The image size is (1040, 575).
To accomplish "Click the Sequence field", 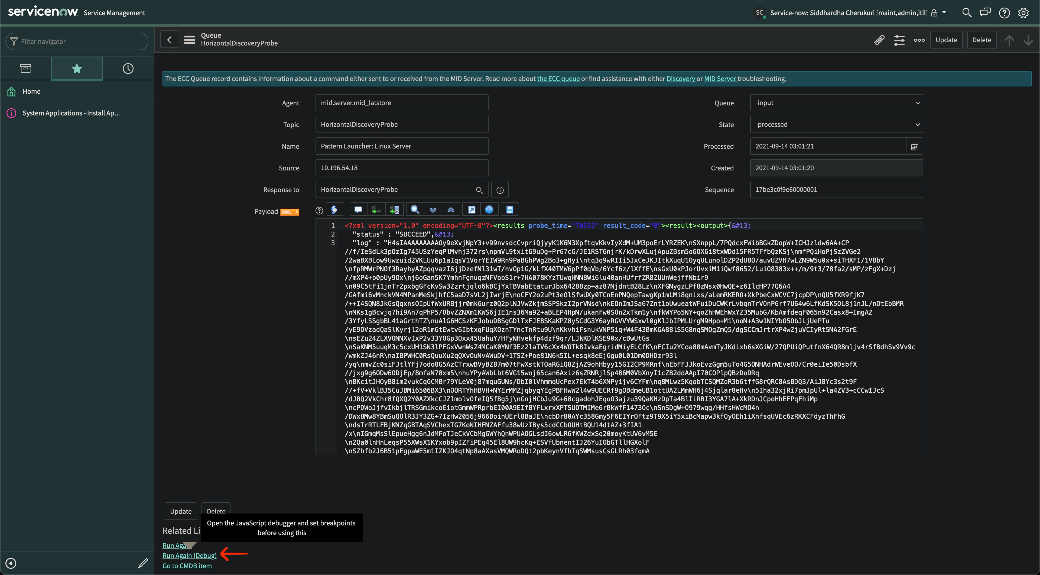I will (x=836, y=190).
